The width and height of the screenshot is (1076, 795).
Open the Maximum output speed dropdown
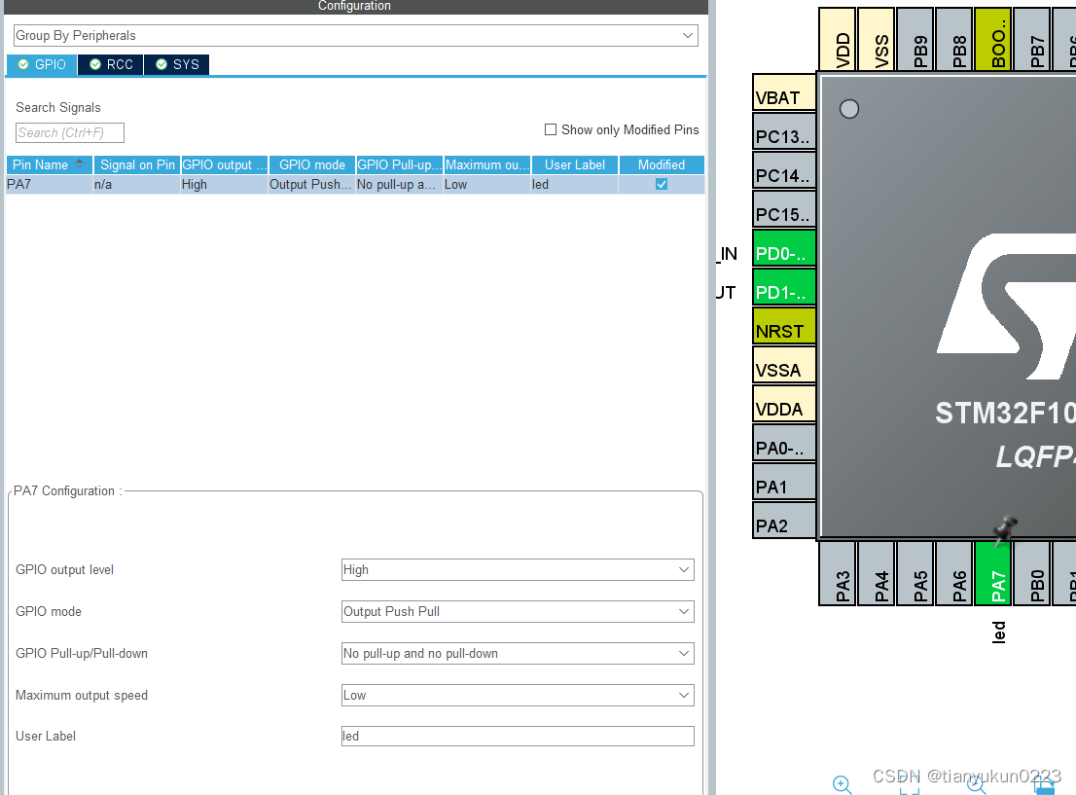tap(518, 696)
